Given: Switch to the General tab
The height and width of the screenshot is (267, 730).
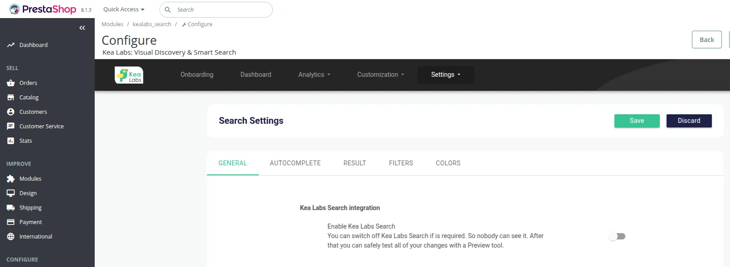Looking at the screenshot, I should coord(233,163).
